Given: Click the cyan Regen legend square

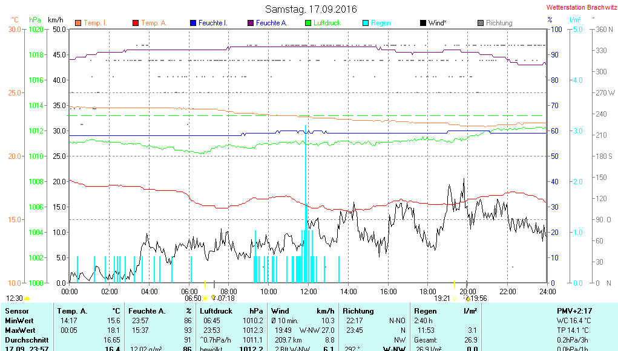Looking at the screenshot, I should click(366, 23).
